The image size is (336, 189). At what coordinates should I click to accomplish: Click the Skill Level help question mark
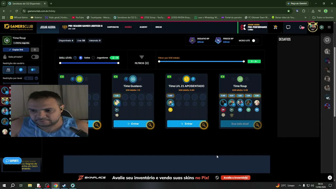pos(75,58)
